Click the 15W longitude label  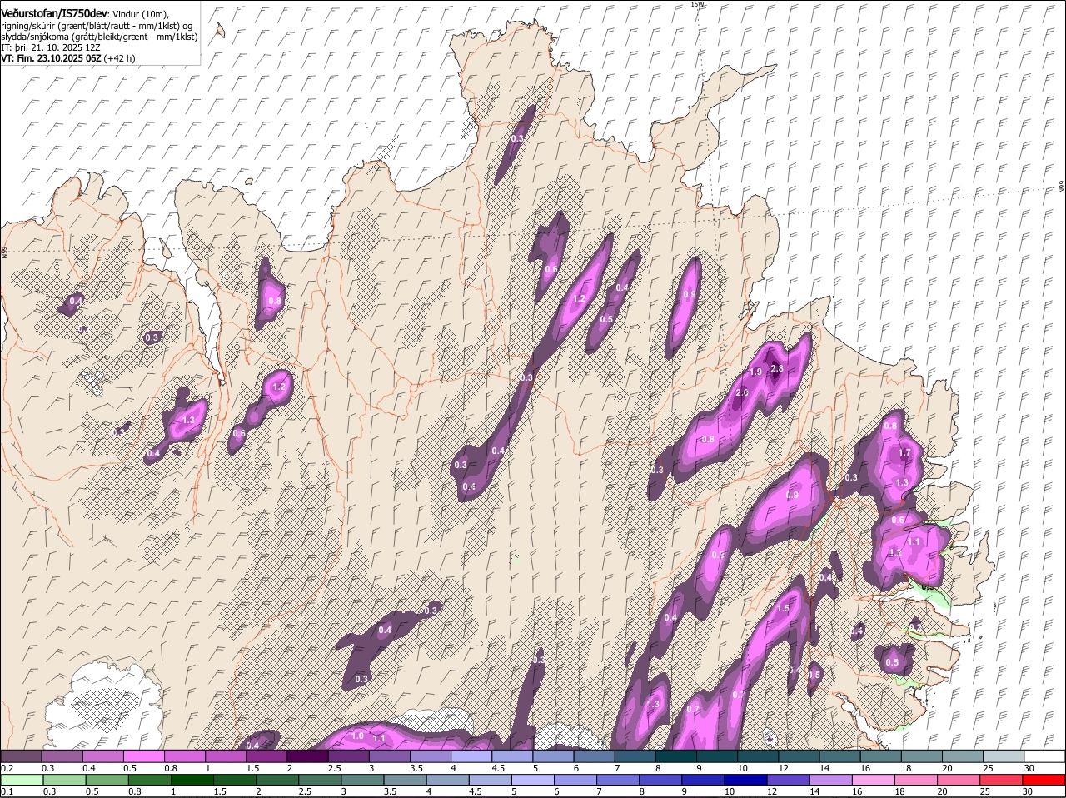pos(697,4)
